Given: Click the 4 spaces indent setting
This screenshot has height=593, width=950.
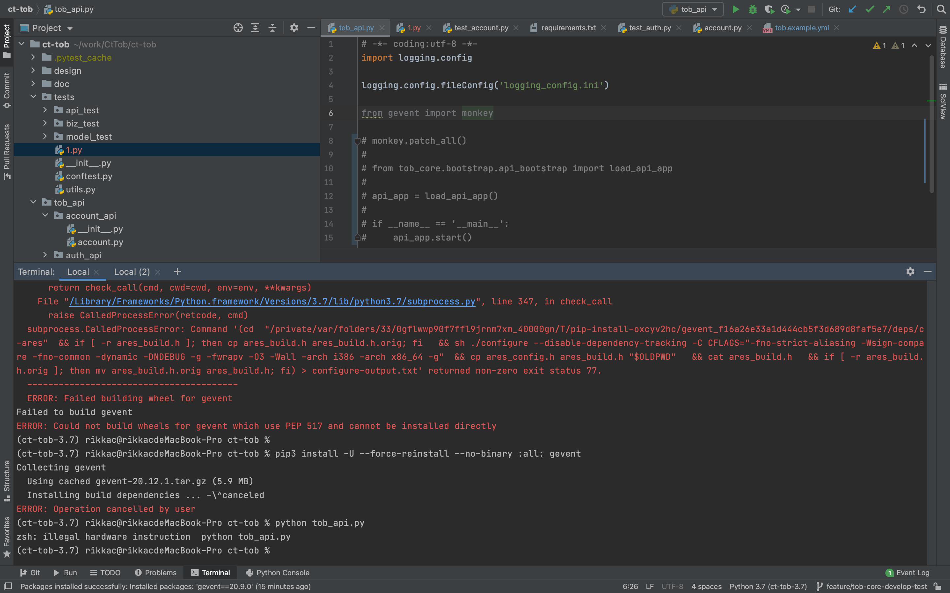Looking at the screenshot, I should coord(706,586).
